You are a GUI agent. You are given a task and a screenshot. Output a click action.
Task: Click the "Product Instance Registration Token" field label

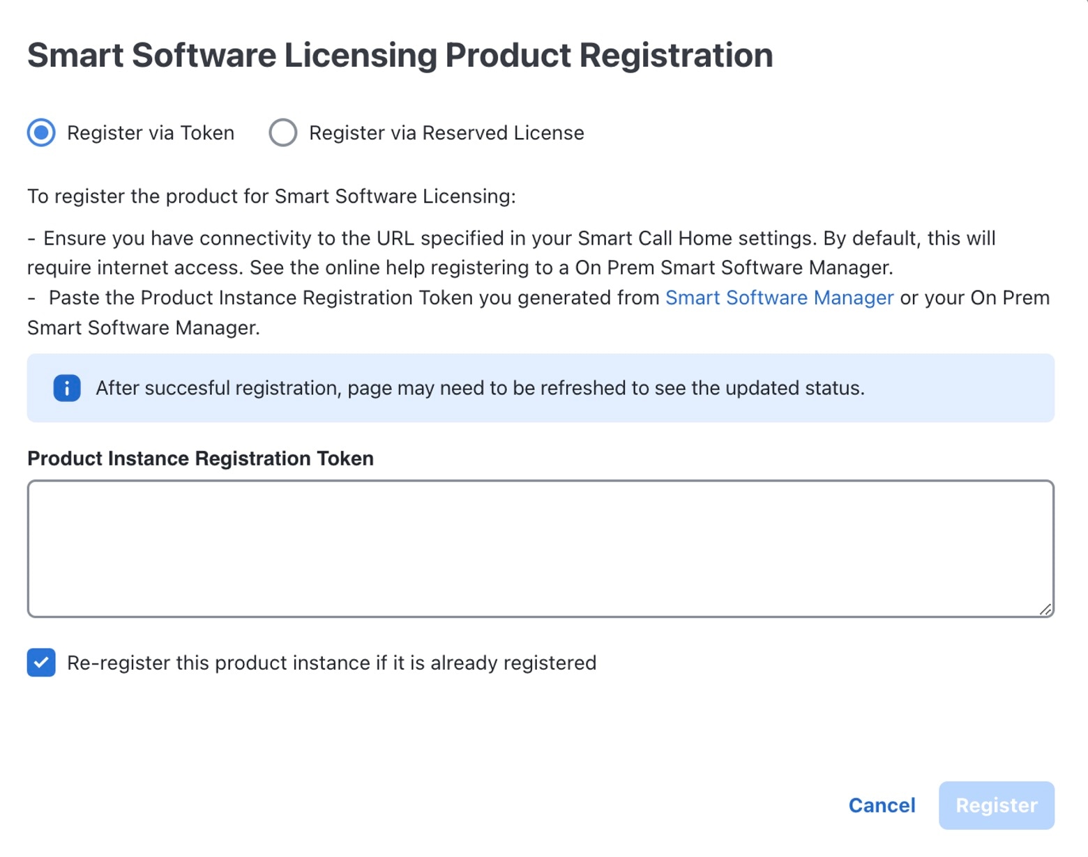click(200, 458)
